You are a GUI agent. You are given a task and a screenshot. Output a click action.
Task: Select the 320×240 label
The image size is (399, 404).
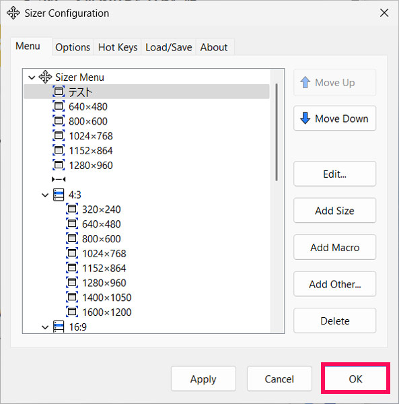[101, 209]
